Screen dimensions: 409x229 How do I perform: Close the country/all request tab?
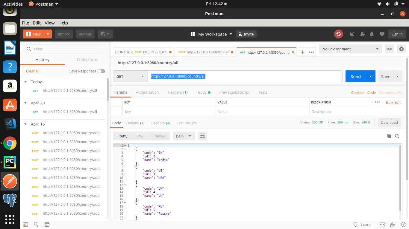pyautogui.click(x=293, y=52)
